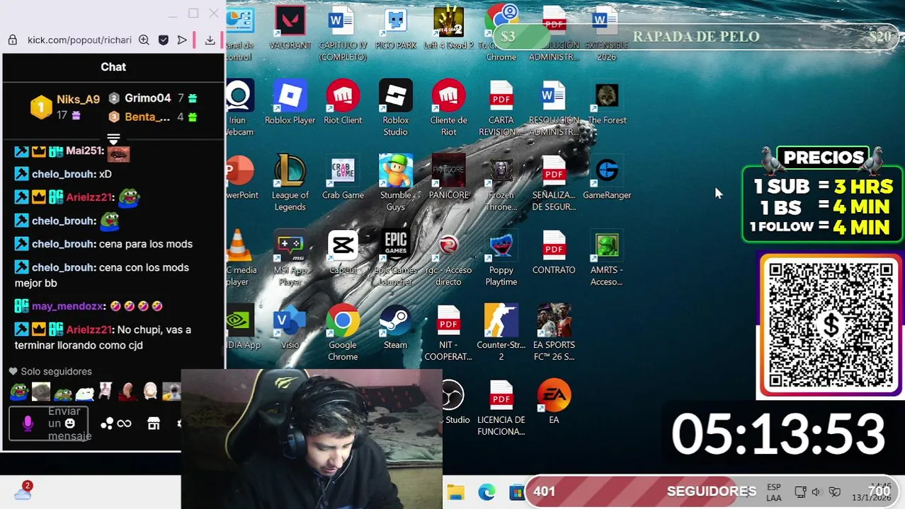This screenshot has width=905, height=509.
Task: Insert the first Pepe frog quick emote
Action: point(19,391)
